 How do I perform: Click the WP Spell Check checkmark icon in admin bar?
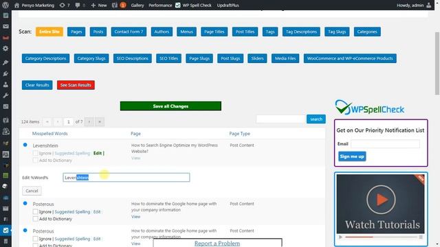(x=177, y=5)
